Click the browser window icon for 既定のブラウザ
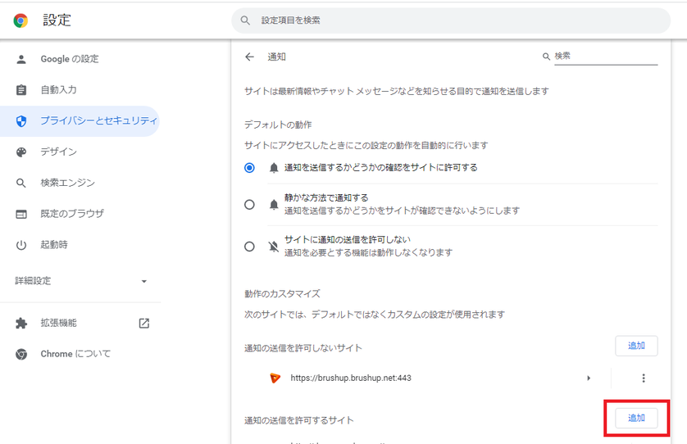Screen dimensions: 687x444 click(x=21, y=214)
